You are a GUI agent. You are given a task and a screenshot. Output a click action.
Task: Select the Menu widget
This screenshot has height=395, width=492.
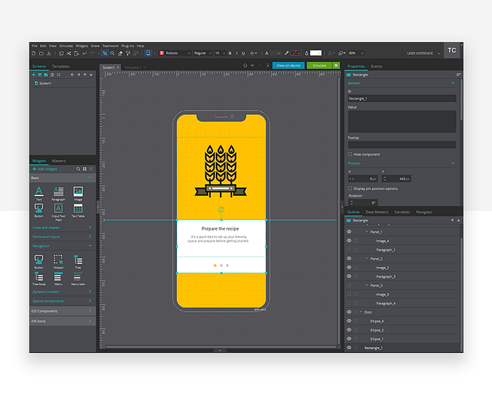click(x=58, y=278)
